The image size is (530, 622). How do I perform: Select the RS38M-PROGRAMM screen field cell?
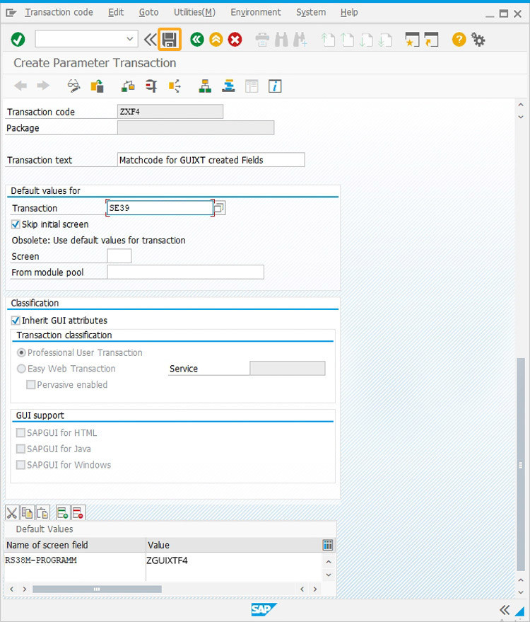[x=75, y=560]
